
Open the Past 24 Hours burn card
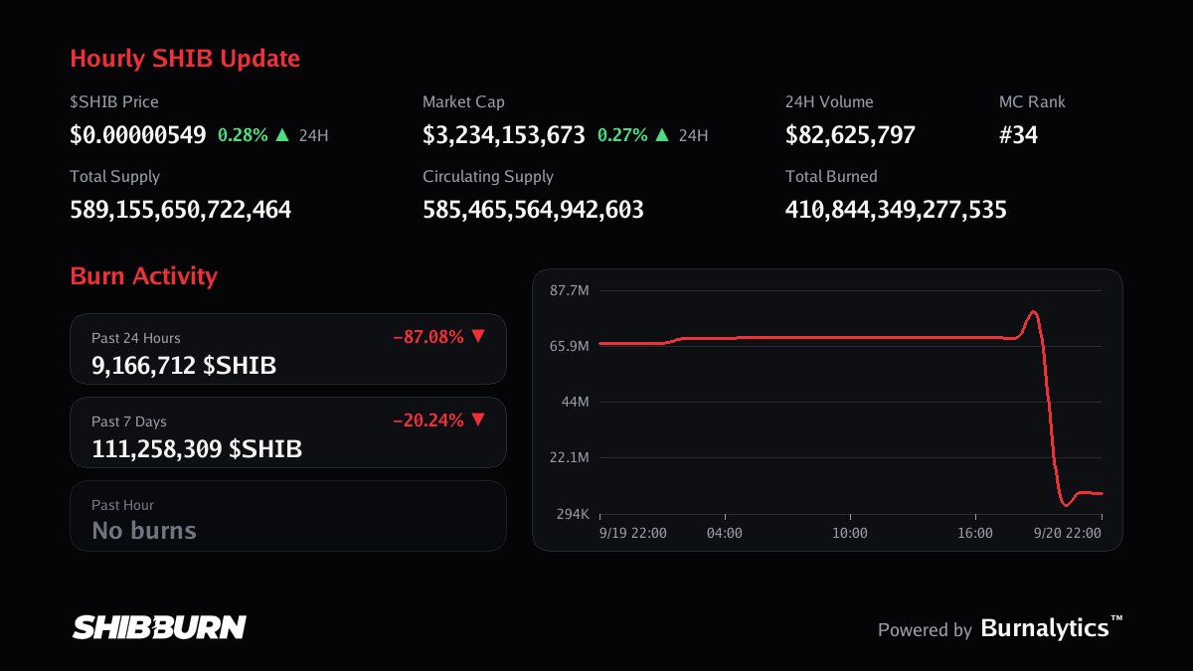coord(288,349)
